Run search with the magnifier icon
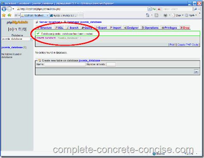 pyautogui.click(x=195, y=9)
